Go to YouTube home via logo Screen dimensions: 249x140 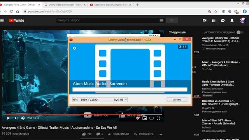pos(16,20)
